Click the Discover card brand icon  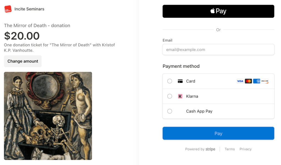(265, 81)
